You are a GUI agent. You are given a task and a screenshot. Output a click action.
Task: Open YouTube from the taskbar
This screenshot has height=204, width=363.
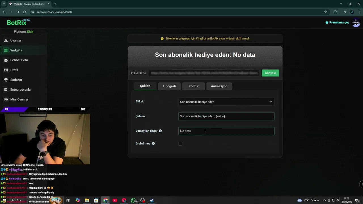point(115,200)
